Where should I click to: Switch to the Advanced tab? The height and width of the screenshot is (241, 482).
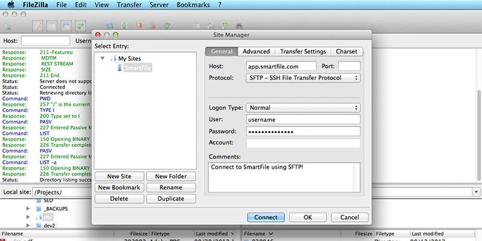point(257,51)
